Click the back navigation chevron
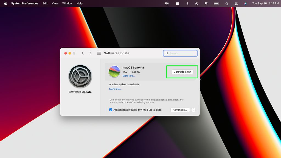The width and height of the screenshot is (281, 158). click(83, 53)
